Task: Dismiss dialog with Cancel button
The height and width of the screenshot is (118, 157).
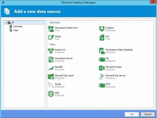Action: (148, 114)
